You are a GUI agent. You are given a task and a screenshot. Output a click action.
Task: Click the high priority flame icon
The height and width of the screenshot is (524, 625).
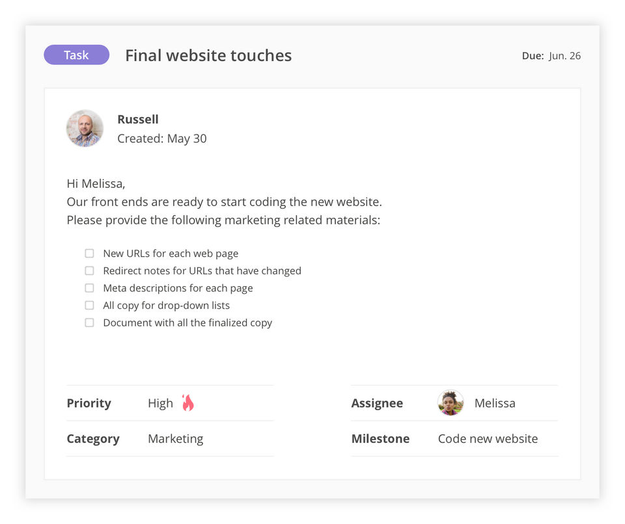click(187, 403)
